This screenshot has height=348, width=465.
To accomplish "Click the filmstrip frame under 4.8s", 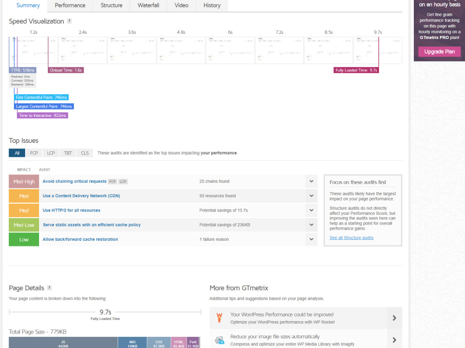I will click(181, 50).
